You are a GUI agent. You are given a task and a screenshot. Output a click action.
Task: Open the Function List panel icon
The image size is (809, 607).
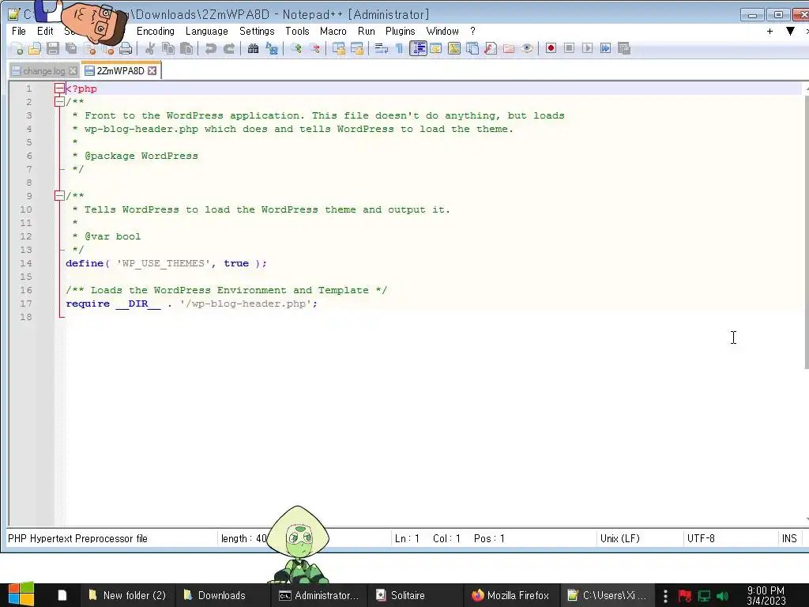(x=490, y=48)
